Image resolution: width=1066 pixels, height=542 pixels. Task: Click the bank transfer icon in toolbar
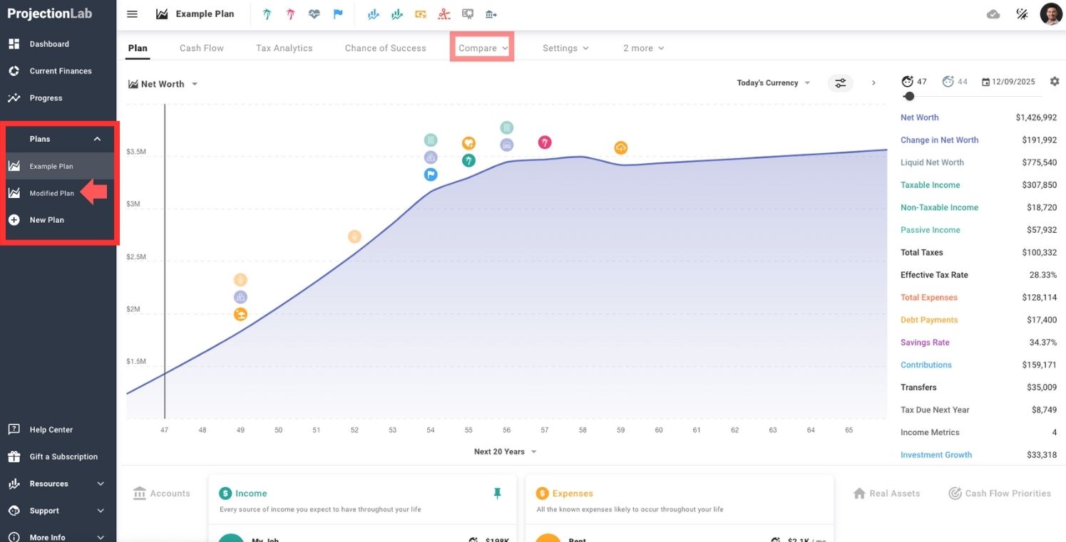click(491, 14)
